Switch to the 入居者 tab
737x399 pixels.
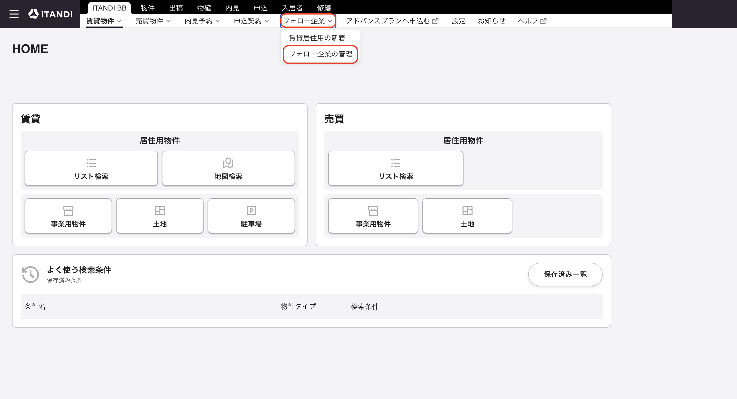pos(292,8)
